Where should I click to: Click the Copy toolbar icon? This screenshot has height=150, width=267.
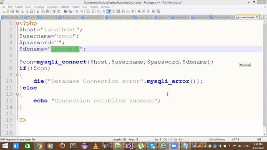(x=43, y=11)
